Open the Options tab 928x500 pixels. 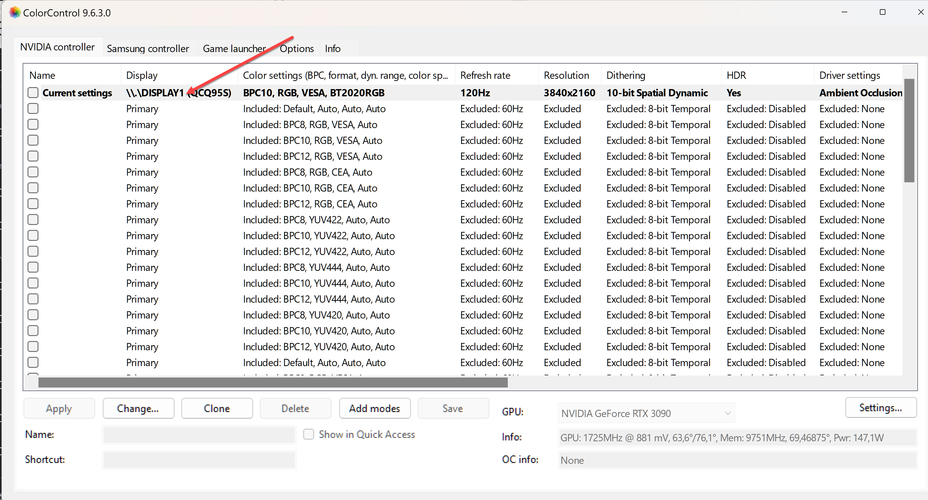pos(297,48)
